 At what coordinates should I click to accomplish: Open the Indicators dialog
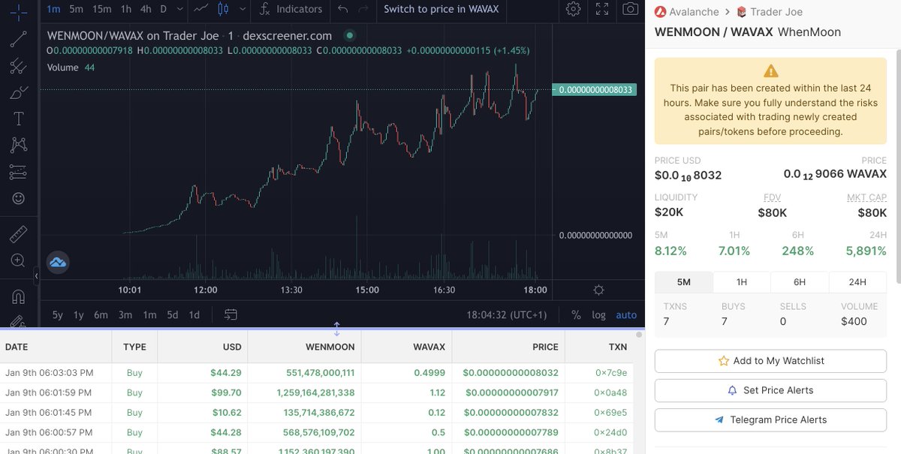pos(291,9)
